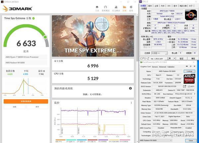The height and width of the screenshot is (143, 199).
Task: Click the Save button below compare
Action: [x=37, y=107]
